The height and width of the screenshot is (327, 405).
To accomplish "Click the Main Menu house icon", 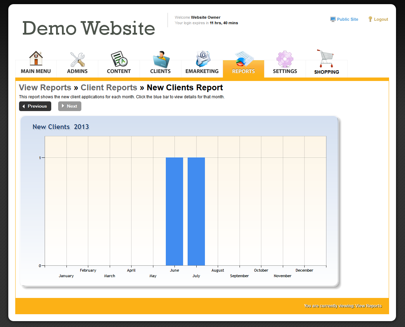I will pyautogui.click(x=36, y=58).
